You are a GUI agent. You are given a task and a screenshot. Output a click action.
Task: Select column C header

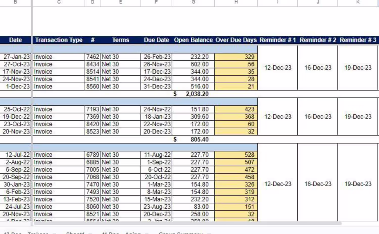[x=59, y=2]
